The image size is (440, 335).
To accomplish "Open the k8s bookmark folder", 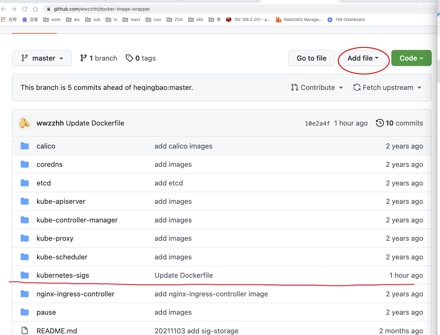I will (196, 20).
